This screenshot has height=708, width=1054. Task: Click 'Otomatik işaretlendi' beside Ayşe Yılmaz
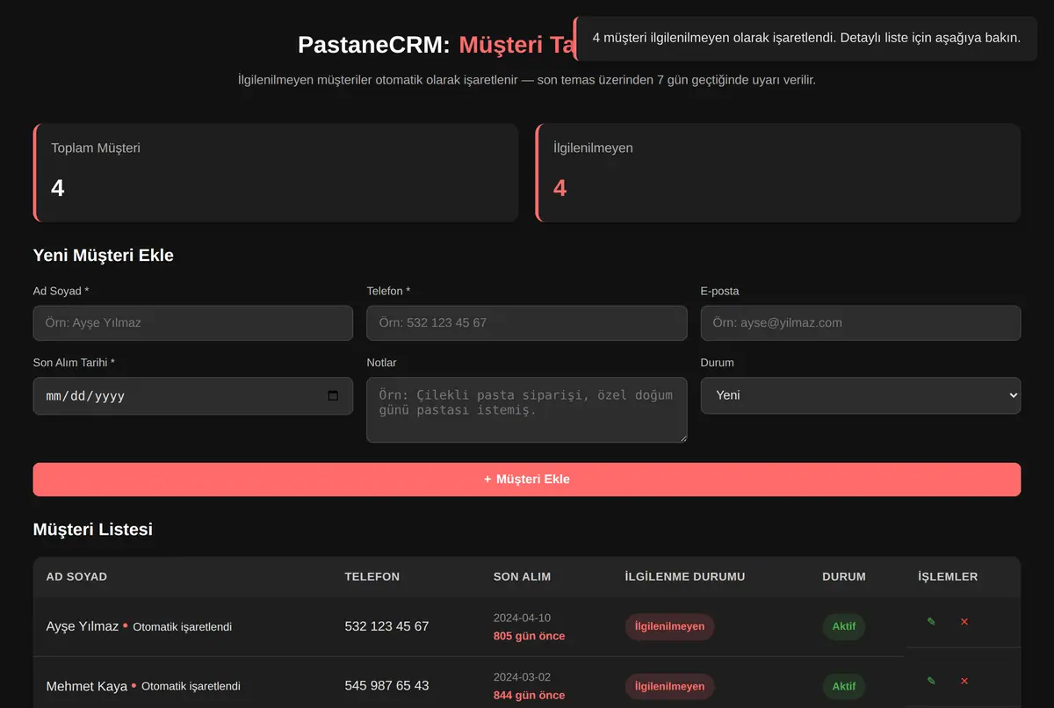point(183,627)
